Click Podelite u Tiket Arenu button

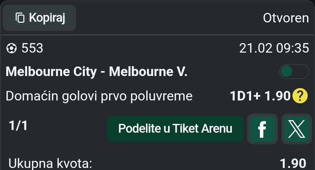[x=175, y=129]
